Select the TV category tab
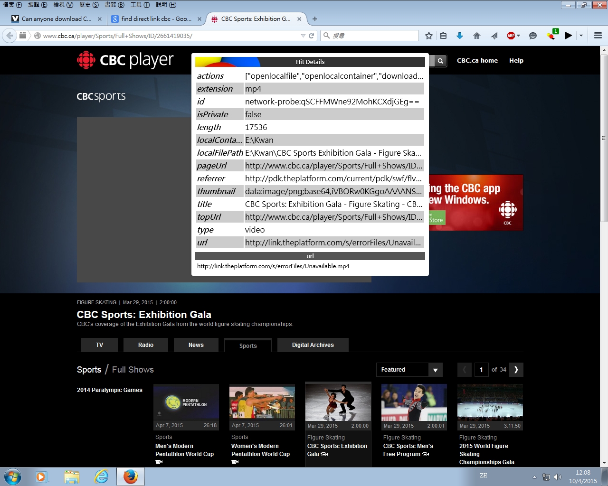608x486 pixels. point(100,345)
